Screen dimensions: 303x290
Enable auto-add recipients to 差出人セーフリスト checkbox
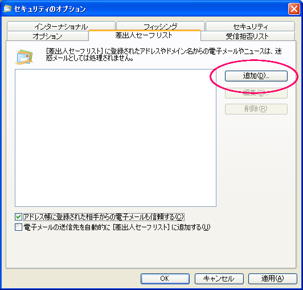point(18,227)
